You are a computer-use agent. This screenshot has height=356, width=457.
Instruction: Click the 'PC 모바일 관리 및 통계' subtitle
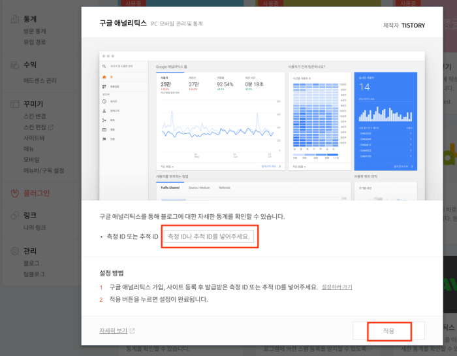[x=177, y=24]
